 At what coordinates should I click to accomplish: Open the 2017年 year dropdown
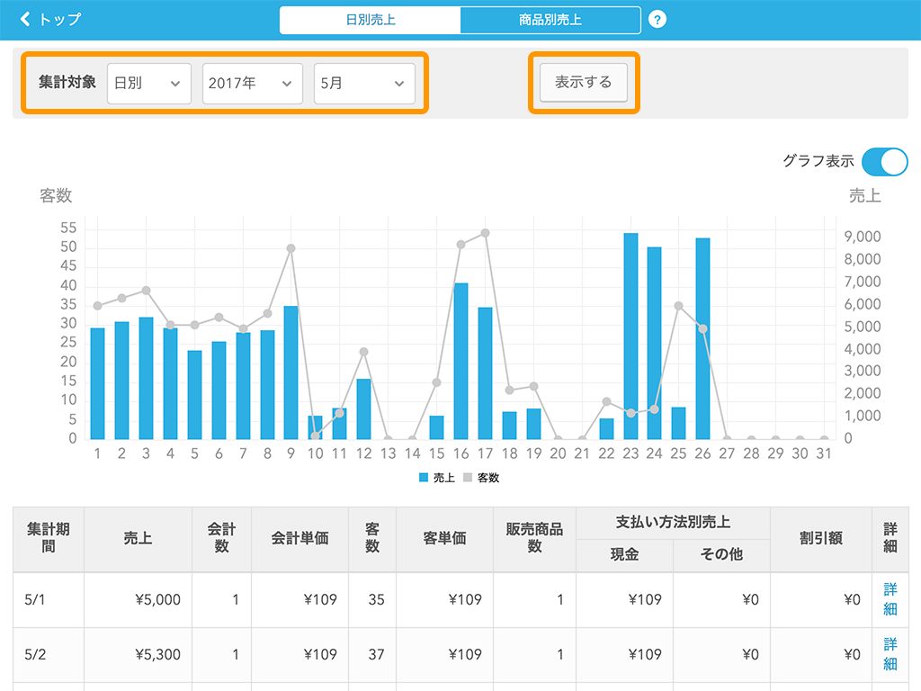pyautogui.click(x=253, y=84)
